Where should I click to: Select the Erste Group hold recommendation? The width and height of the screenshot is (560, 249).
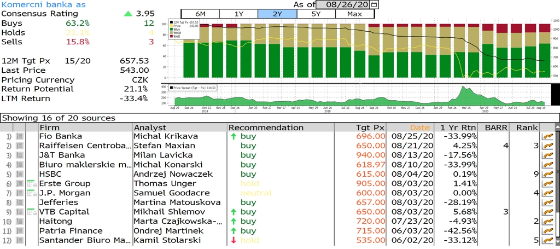point(249,183)
